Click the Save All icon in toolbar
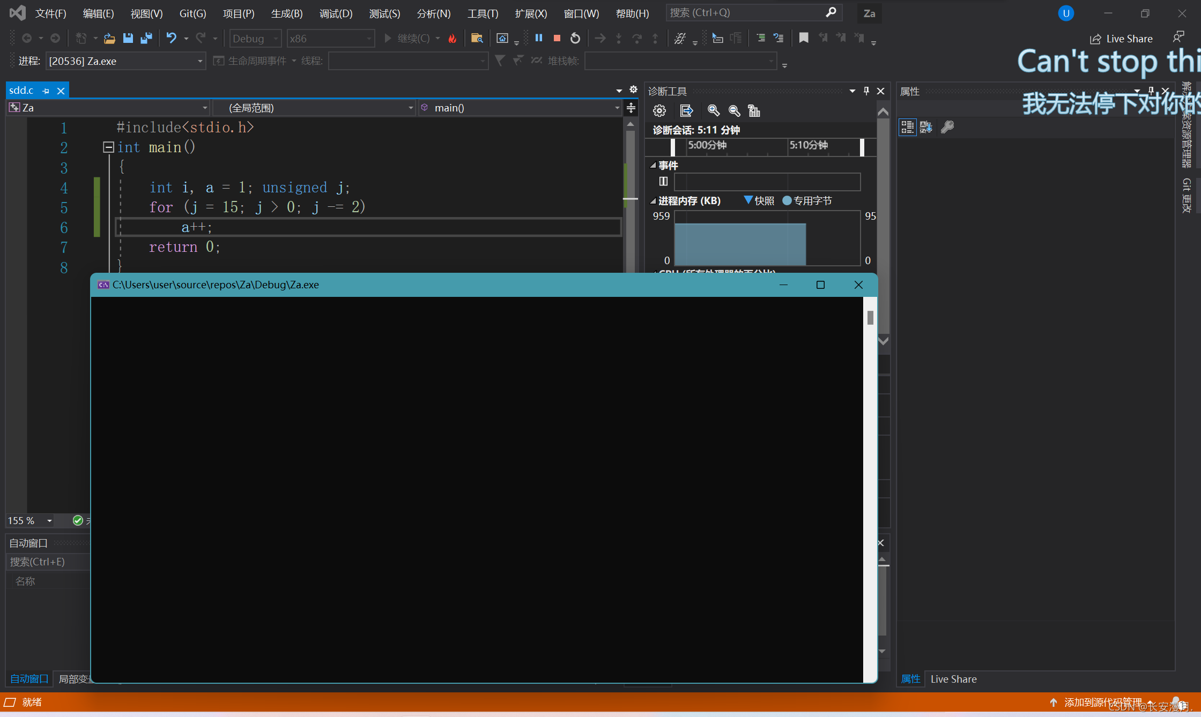This screenshot has height=717, width=1201. (146, 38)
